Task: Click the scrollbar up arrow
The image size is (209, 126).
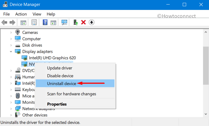Action: point(206,32)
